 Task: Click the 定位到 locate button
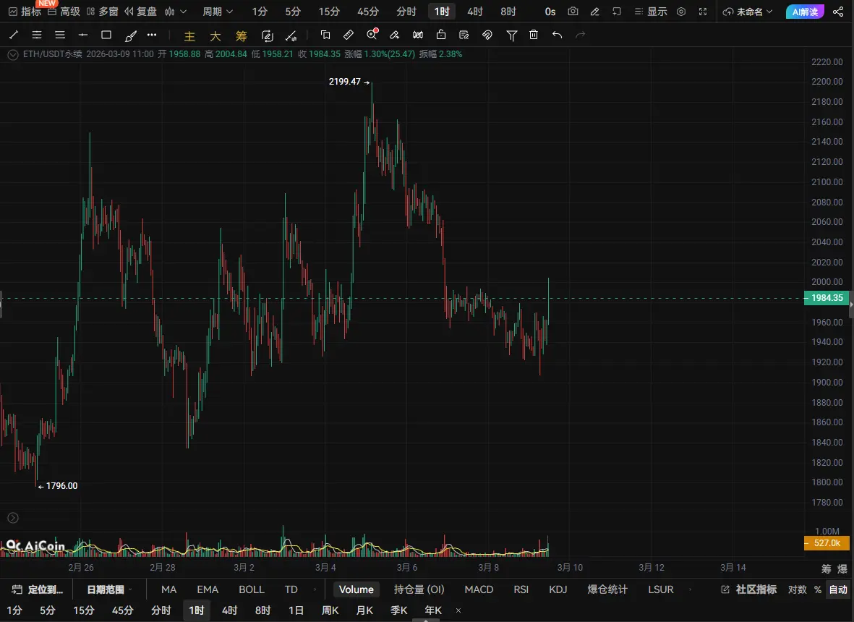pyautogui.click(x=37, y=589)
